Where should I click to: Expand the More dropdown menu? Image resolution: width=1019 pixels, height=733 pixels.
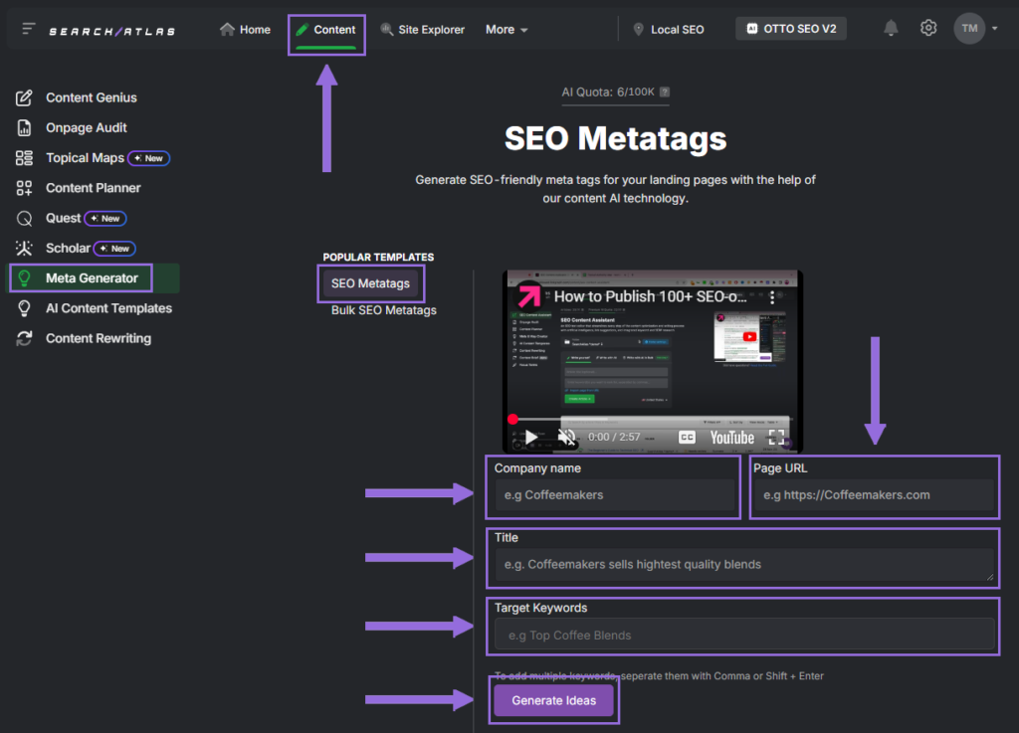[x=507, y=29]
